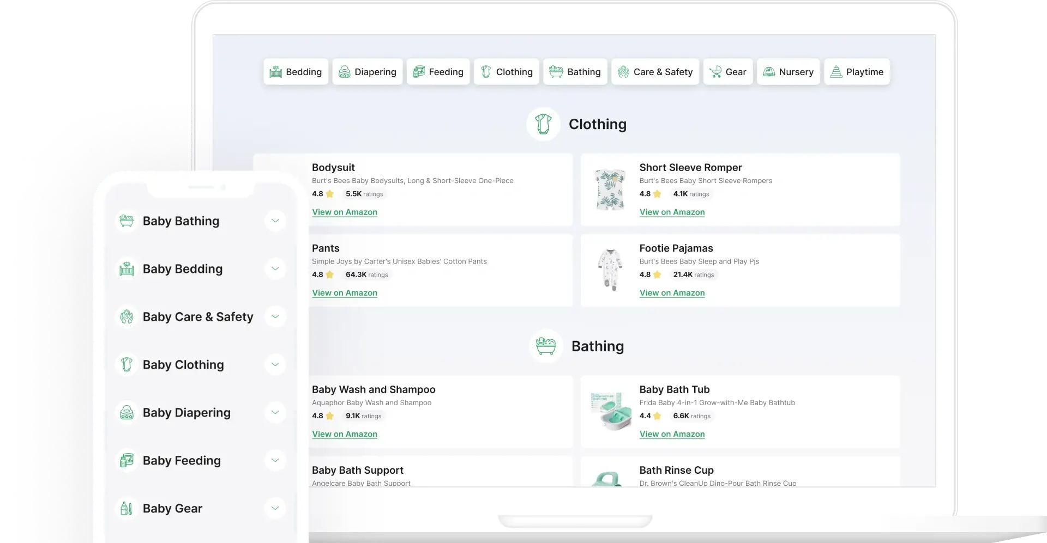Click the star rating icon for Baby Bath Tub

coord(657,416)
